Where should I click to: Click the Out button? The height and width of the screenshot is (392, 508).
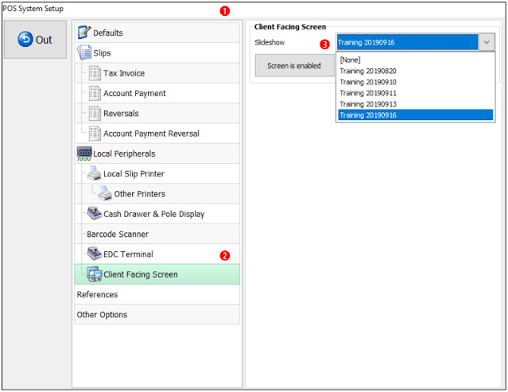35,40
